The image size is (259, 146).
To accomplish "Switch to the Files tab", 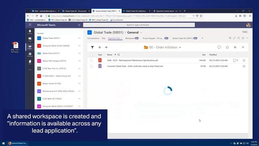I will (x=104, y=38).
